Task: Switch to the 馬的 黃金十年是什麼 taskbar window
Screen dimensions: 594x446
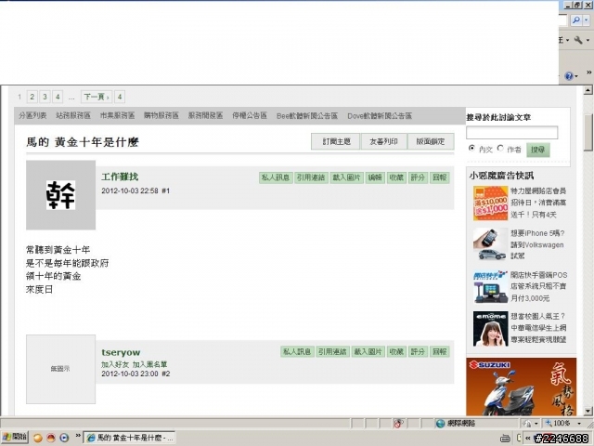Action: coord(129,438)
